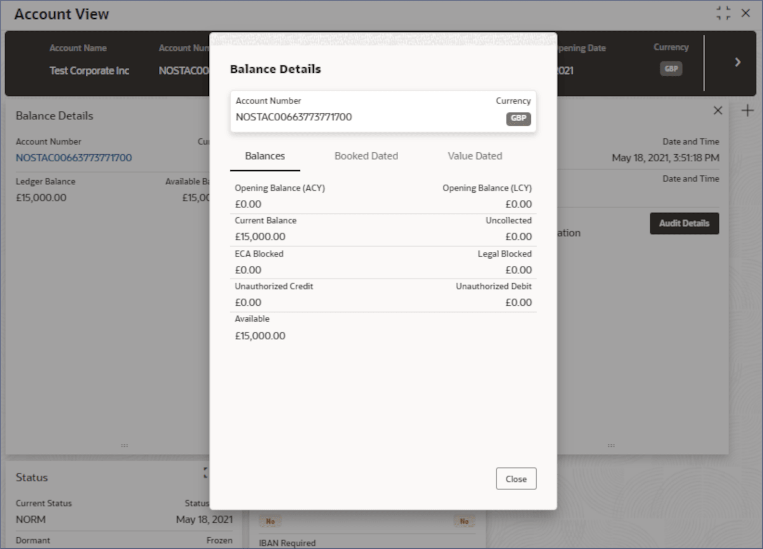Click the IBAN Required label

click(287, 543)
